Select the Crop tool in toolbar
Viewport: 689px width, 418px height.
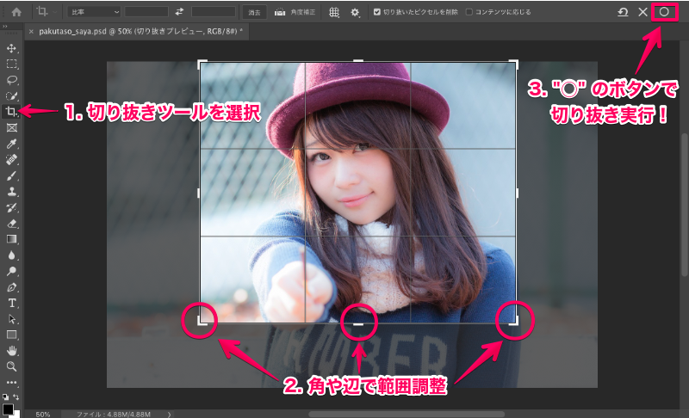pyautogui.click(x=12, y=112)
